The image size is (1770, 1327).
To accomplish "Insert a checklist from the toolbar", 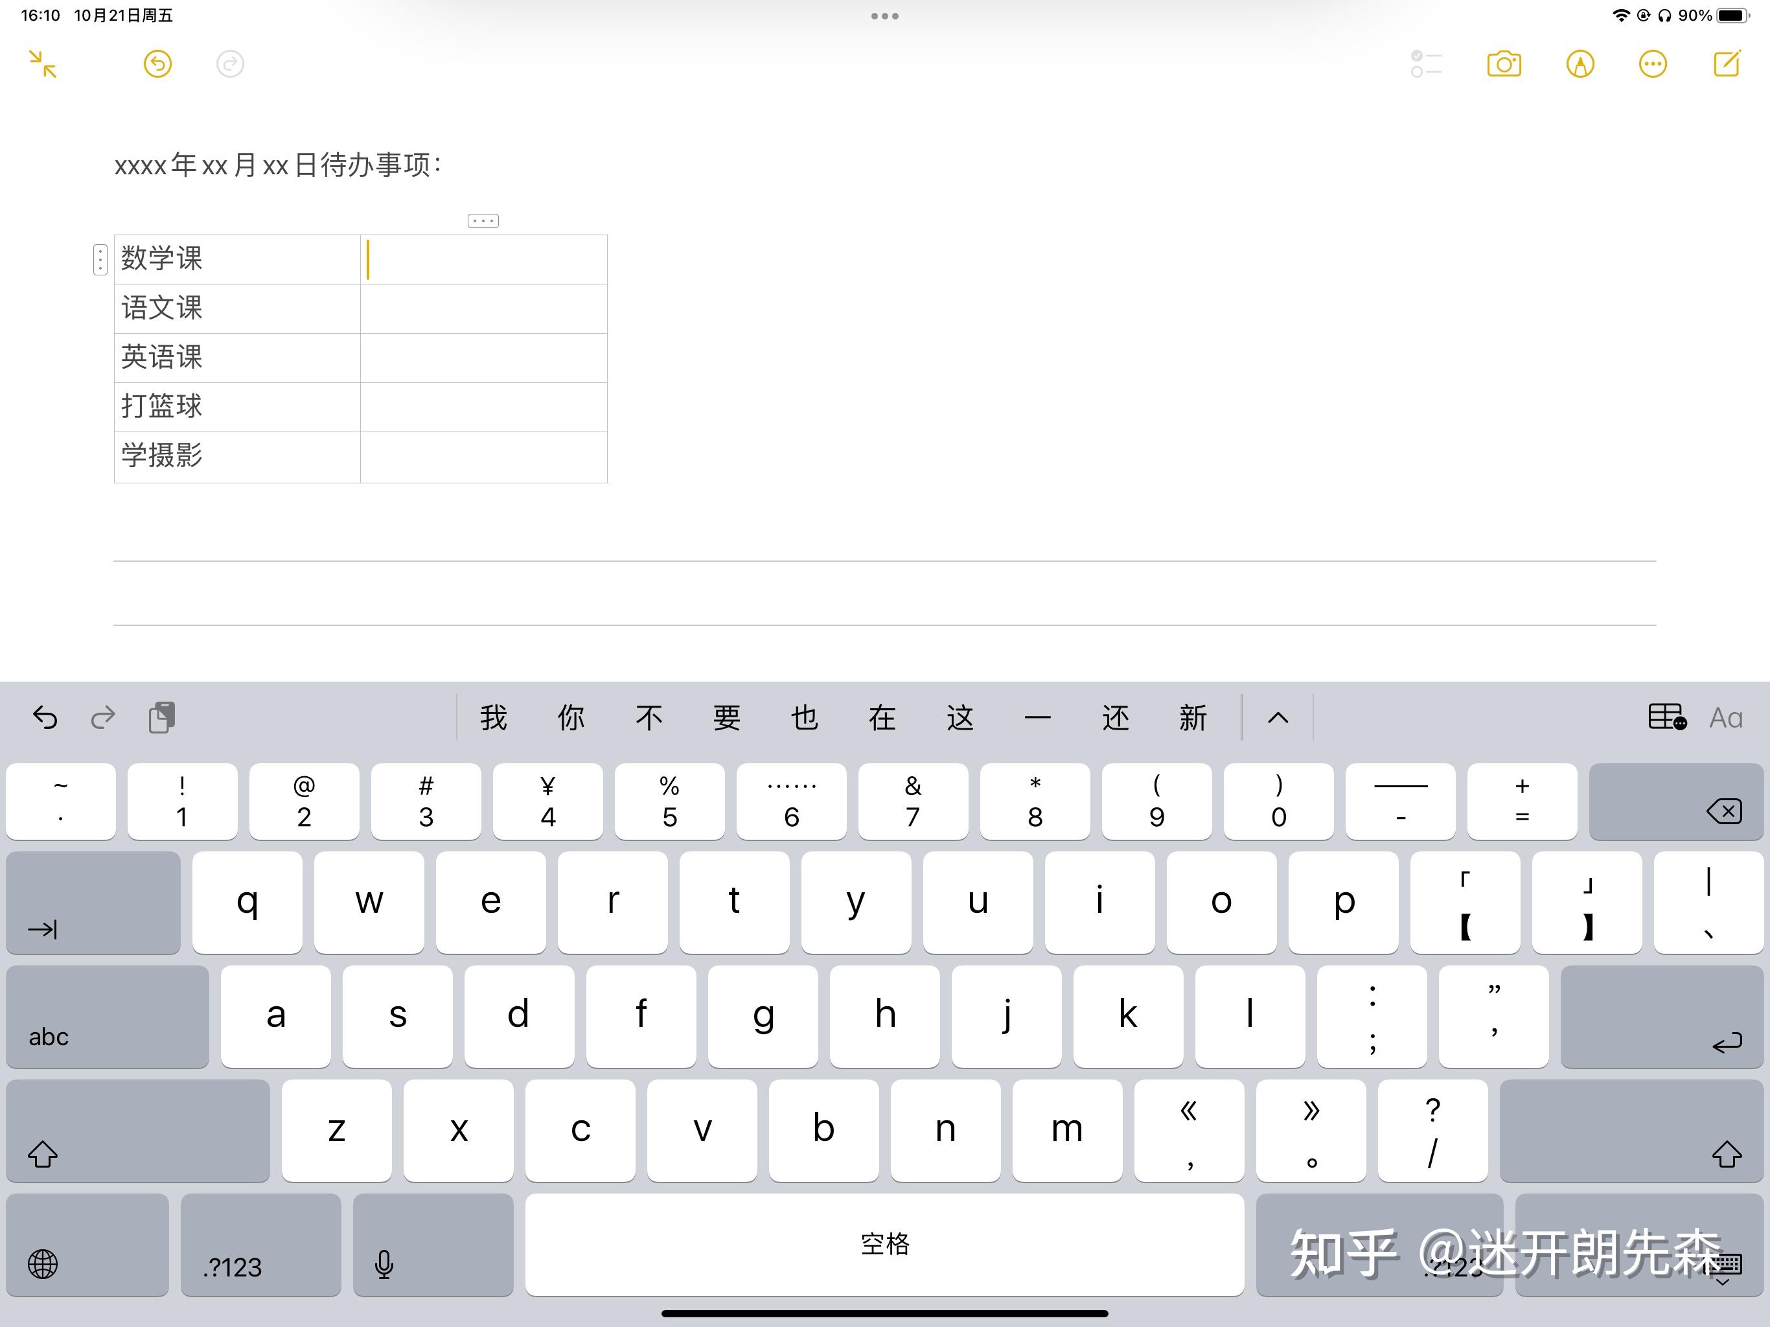I will point(1425,64).
